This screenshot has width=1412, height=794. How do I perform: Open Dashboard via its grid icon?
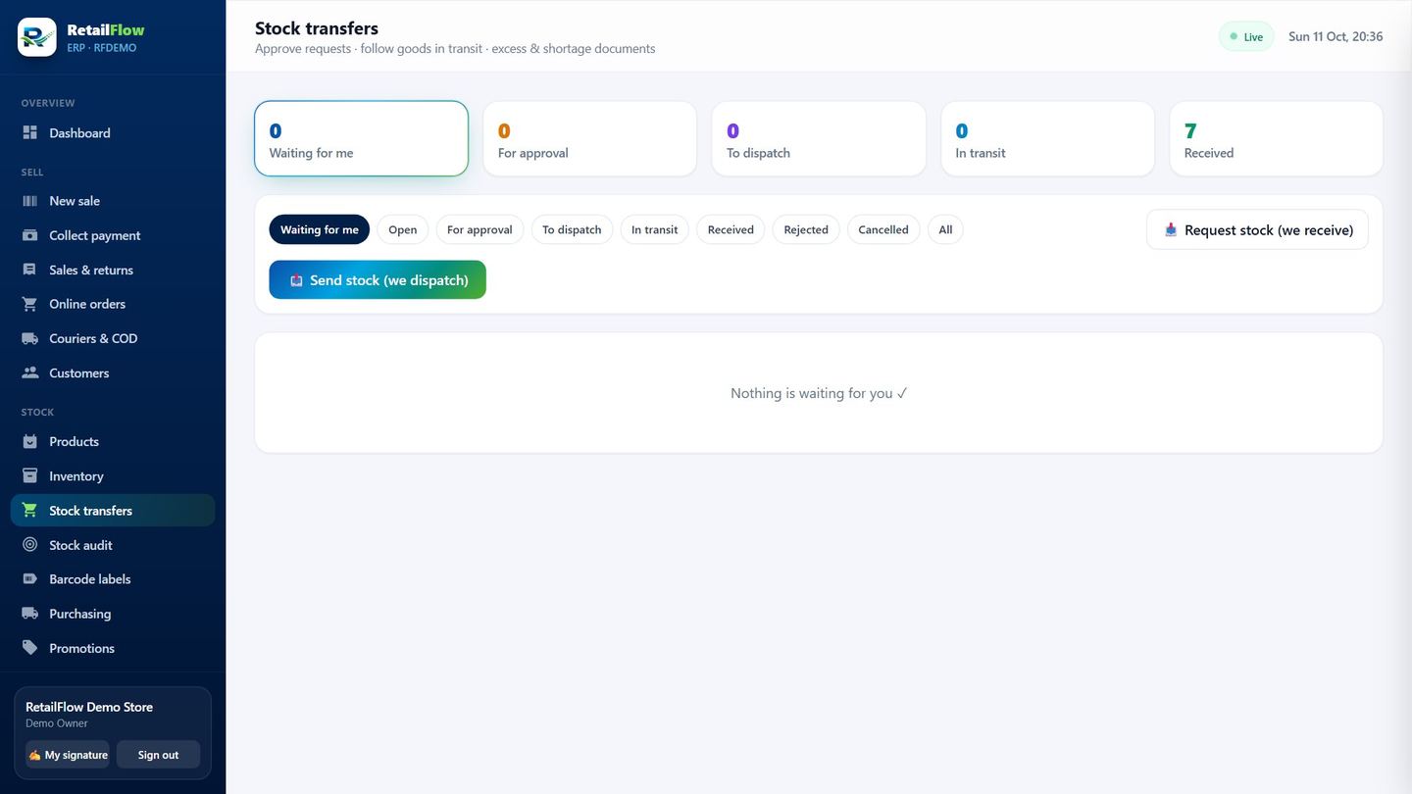pyautogui.click(x=29, y=132)
